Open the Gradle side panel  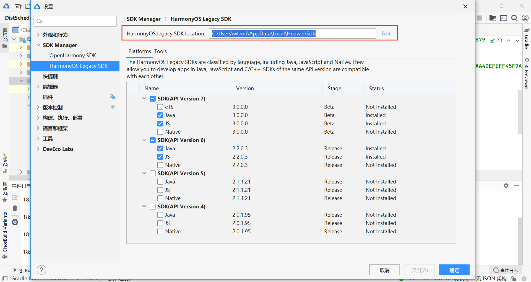[527, 38]
